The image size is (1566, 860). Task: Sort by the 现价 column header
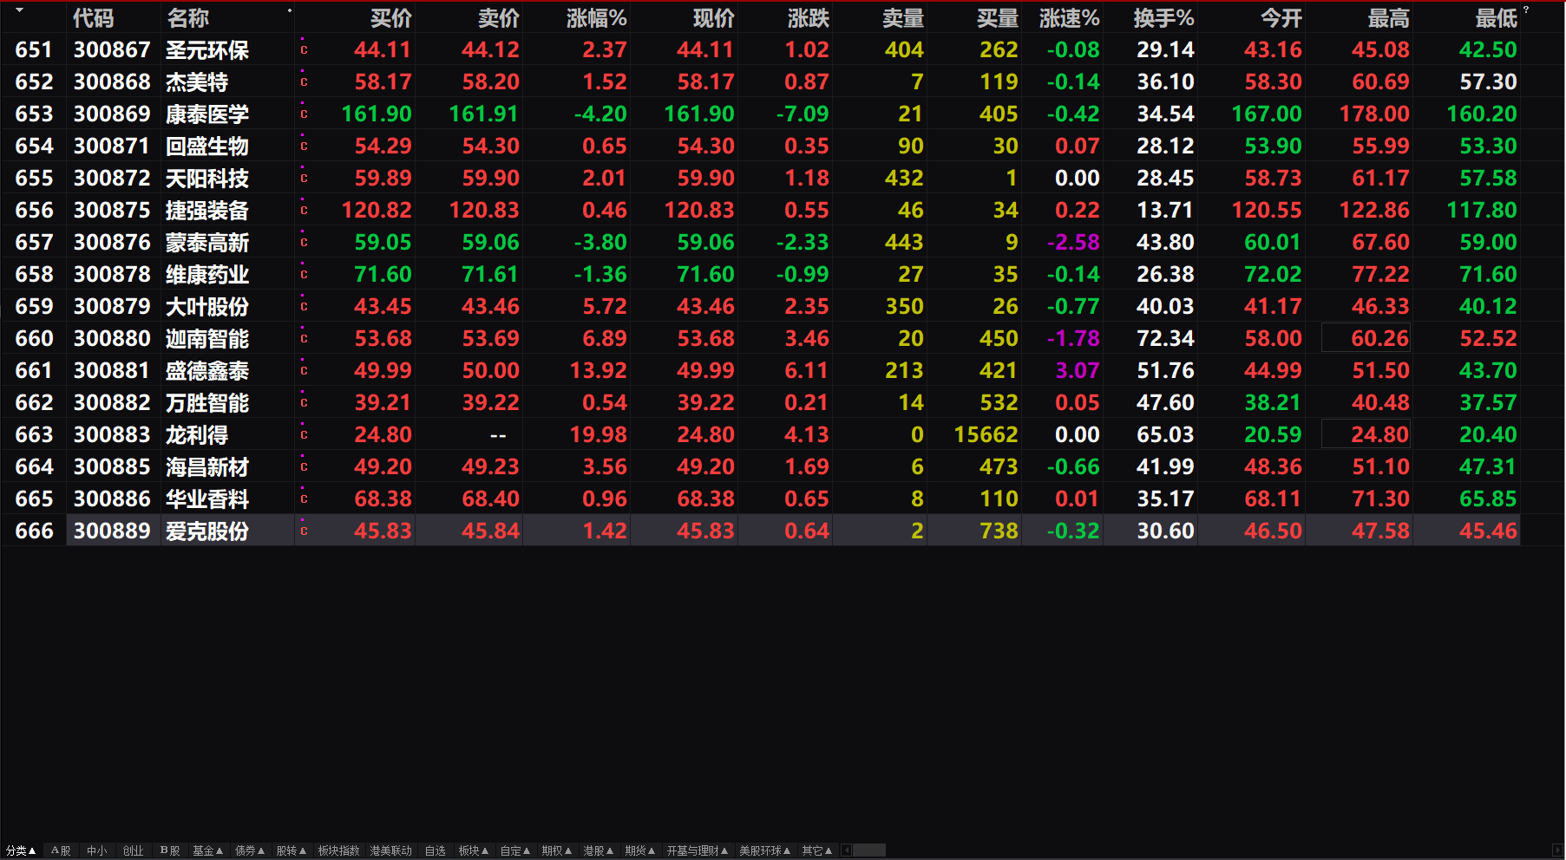pos(714,18)
